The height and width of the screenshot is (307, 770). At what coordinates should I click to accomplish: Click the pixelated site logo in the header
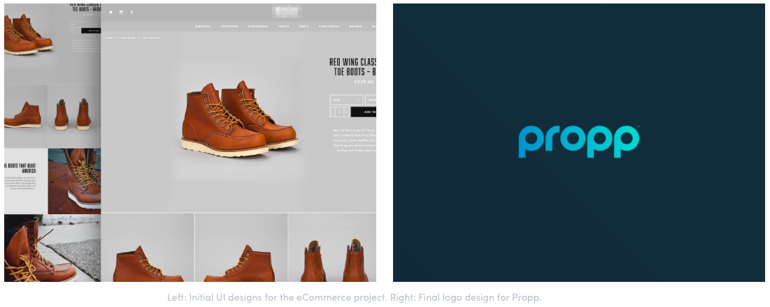point(287,11)
